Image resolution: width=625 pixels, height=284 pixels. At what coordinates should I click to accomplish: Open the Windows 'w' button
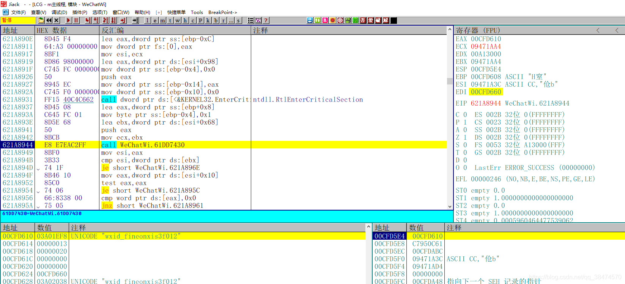point(178,20)
